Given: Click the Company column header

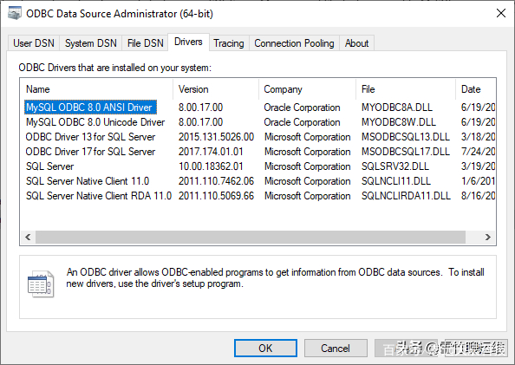Looking at the screenshot, I should [x=307, y=89].
